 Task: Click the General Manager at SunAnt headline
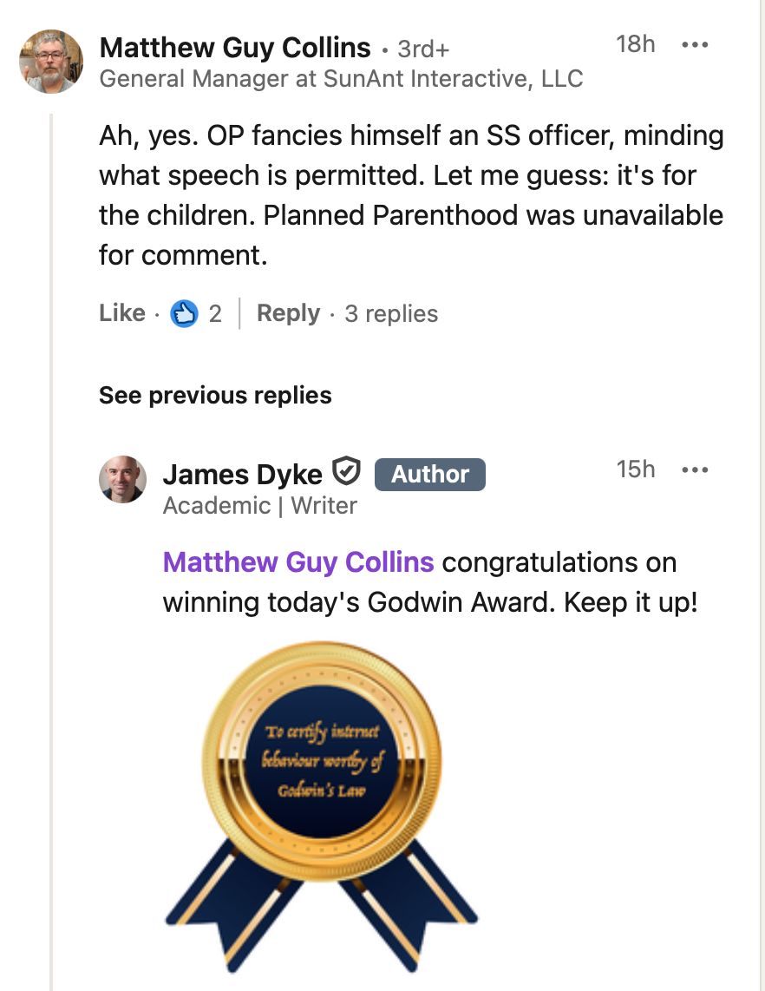(x=341, y=79)
